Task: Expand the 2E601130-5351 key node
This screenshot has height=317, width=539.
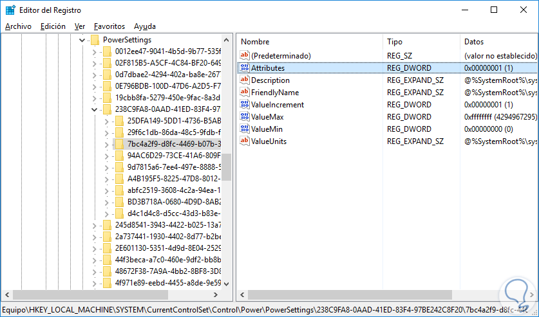Action: (x=94, y=248)
